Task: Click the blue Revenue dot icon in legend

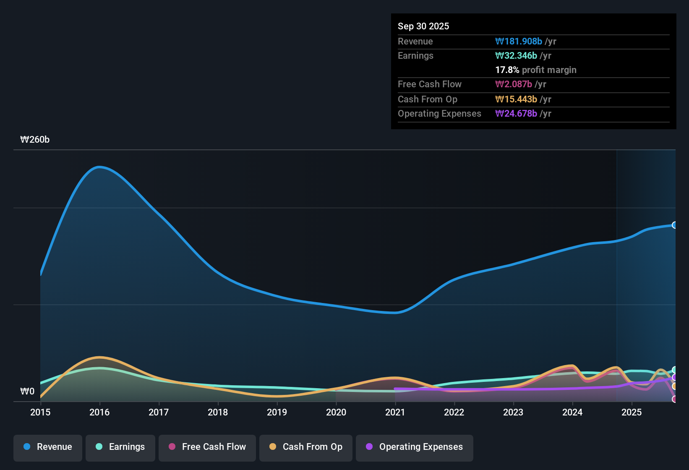Action: pos(26,447)
